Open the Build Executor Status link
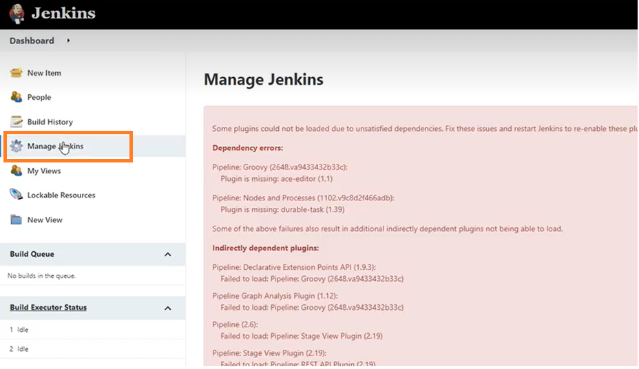 point(48,308)
